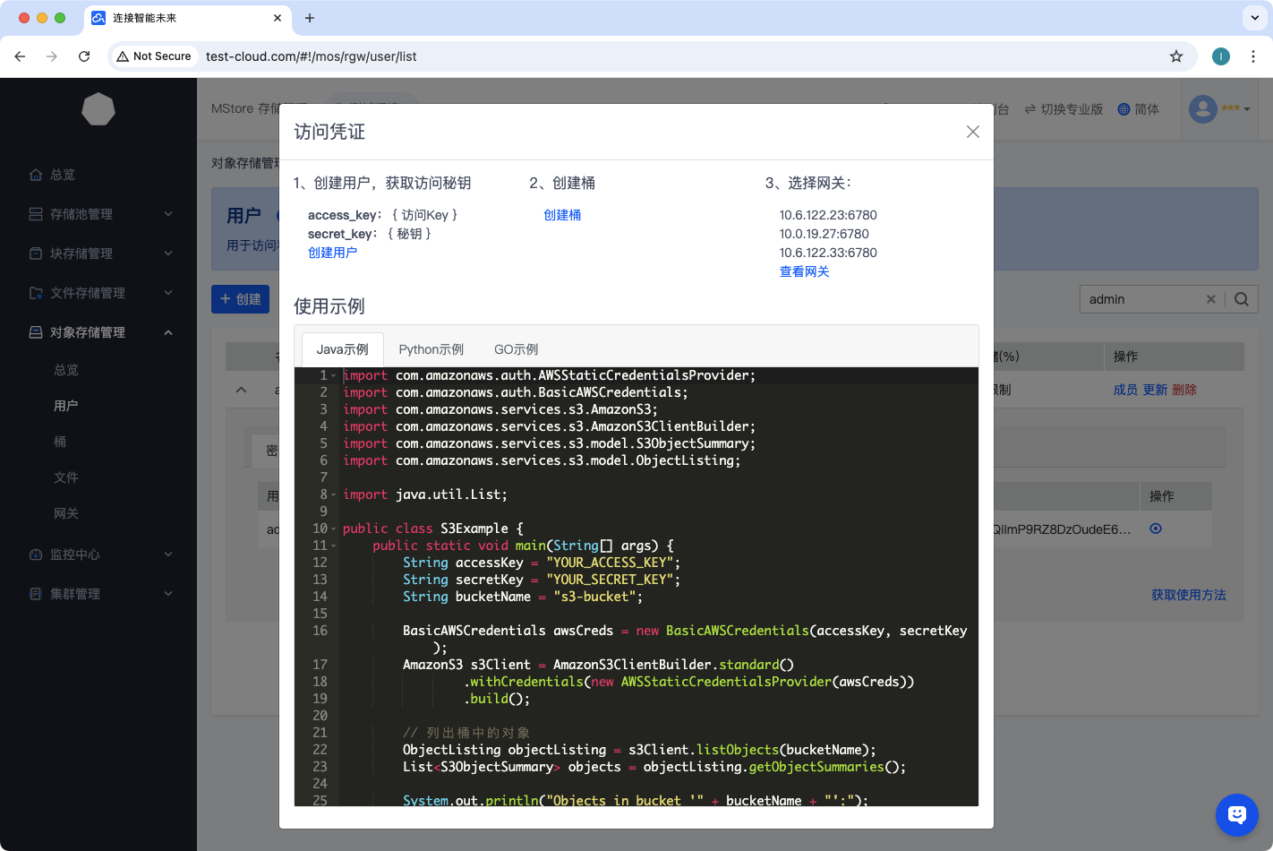
Task: Select the Java示例 tab
Action: click(x=342, y=349)
